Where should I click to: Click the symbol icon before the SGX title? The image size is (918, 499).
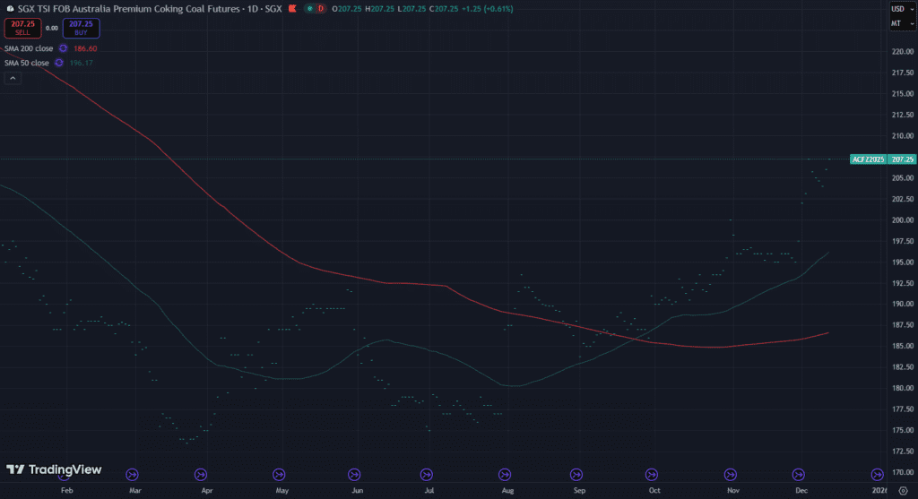click(9, 8)
